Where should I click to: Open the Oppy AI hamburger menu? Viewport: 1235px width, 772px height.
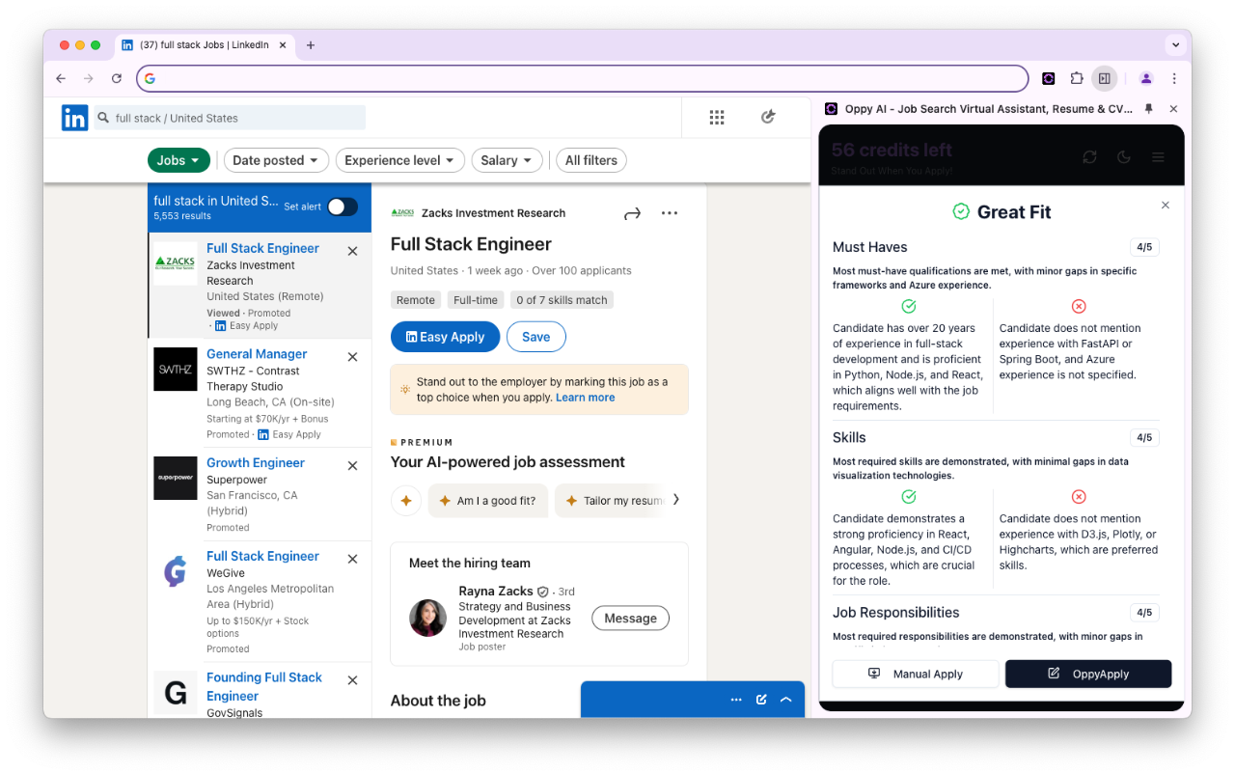tap(1157, 155)
